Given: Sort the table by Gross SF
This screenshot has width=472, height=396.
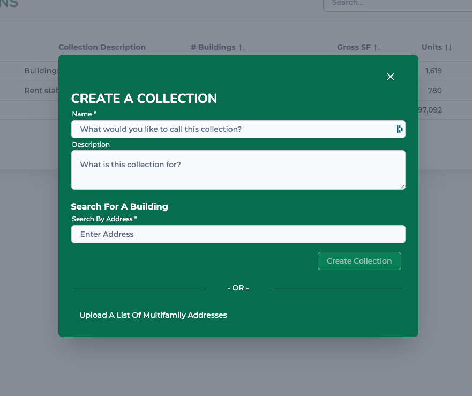Looking at the screenshot, I should click(377, 47).
